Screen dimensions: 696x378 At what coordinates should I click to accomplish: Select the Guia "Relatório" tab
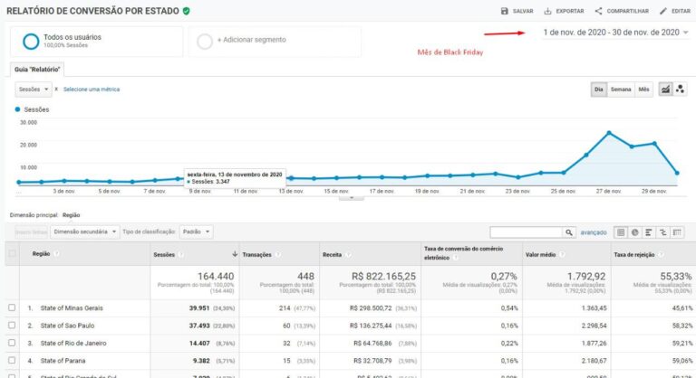point(37,69)
